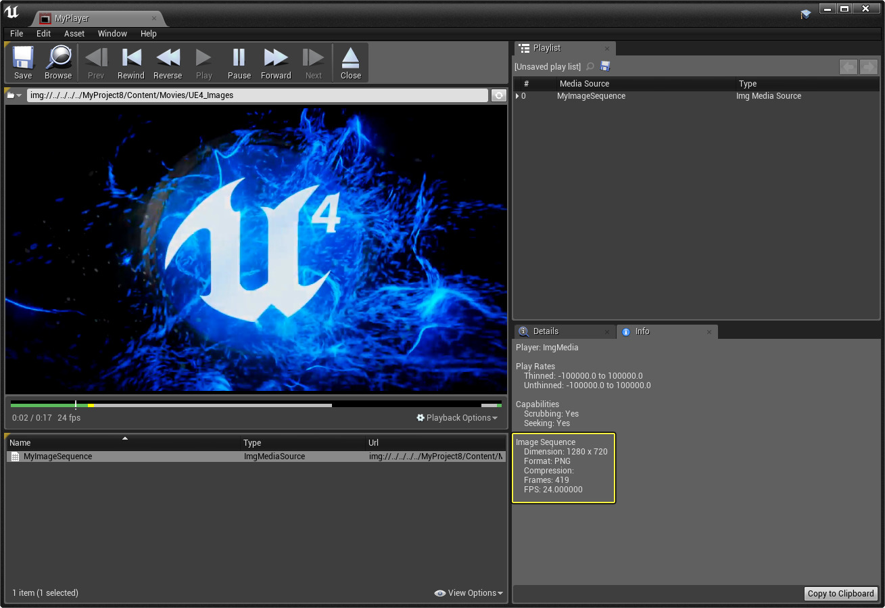Open Playback Options dropdown
The height and width of the screenshot is (608, 885).
457,418
